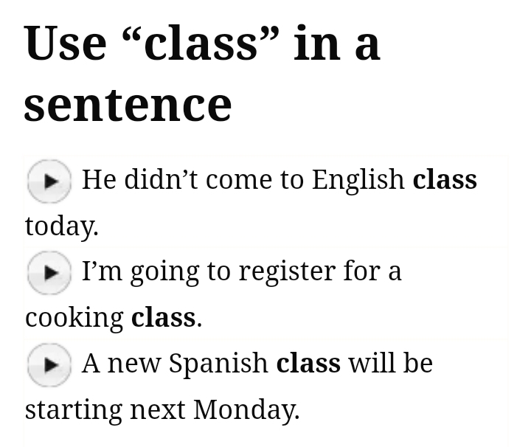Click bold "class" after the word cooking
Image resolution: width=531 pixels, height=447 pixels.
(x=163, y=317)
